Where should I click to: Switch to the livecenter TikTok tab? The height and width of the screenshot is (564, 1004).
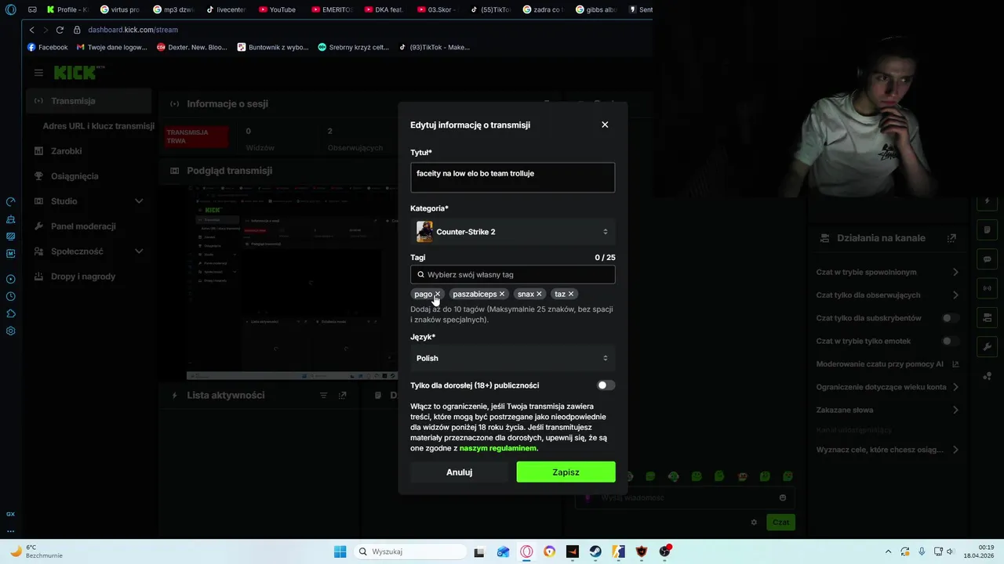point(226,9)
